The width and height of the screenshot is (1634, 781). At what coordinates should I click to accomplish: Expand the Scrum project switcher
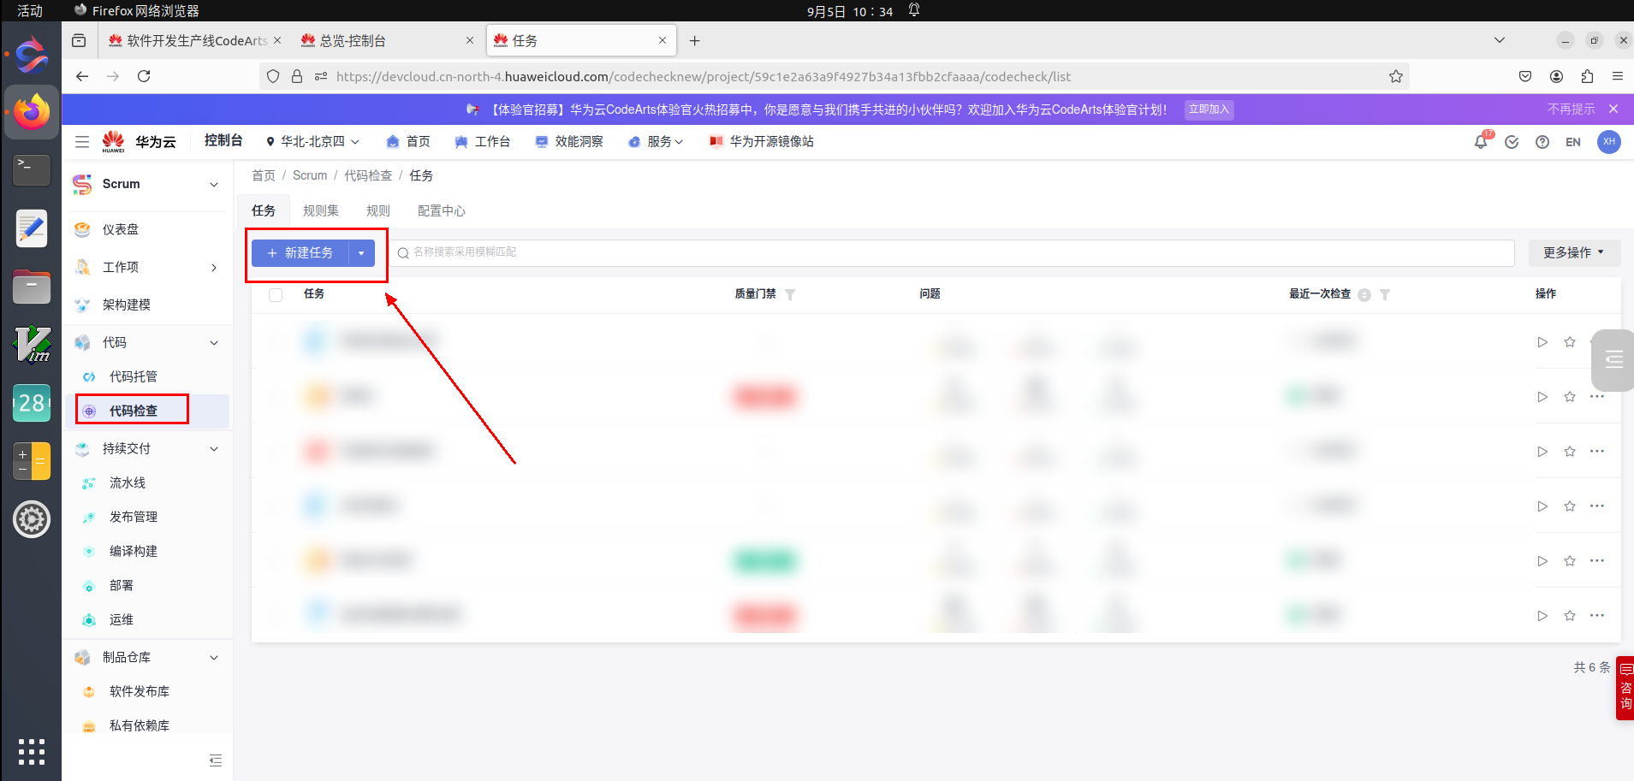click(214, 184)
